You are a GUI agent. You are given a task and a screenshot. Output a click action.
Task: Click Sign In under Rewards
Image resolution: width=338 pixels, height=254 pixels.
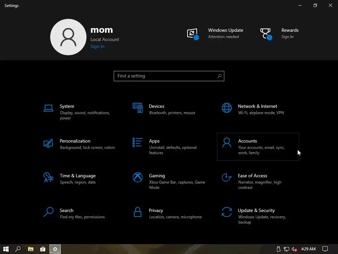pyautogui.click(x=287, y=37)
